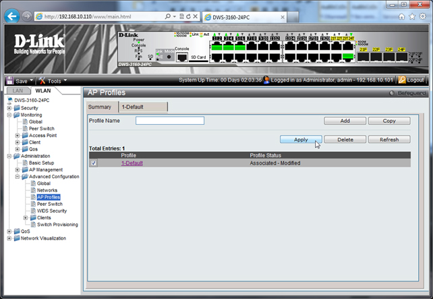Click the Logout key icon

point(402,80)
